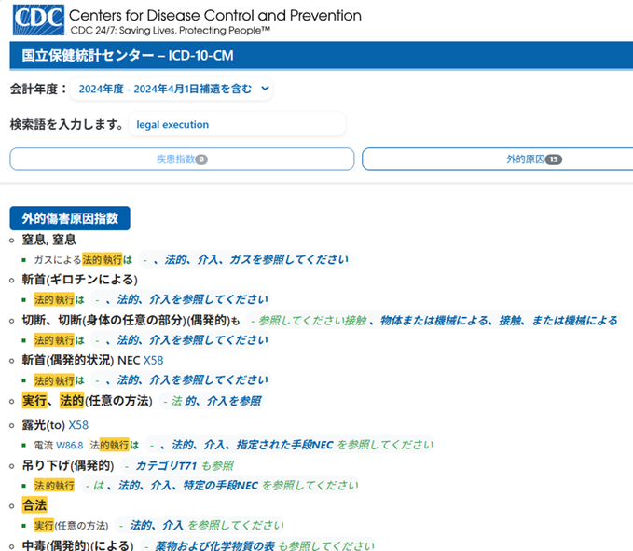Open the X58 code link beside 露光(to)
The width and height of the screenshot is (633, 551).
[78, 425]
